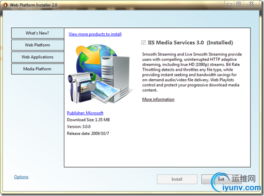
Task: Click the Install button
Action: (x=177, y=179)
